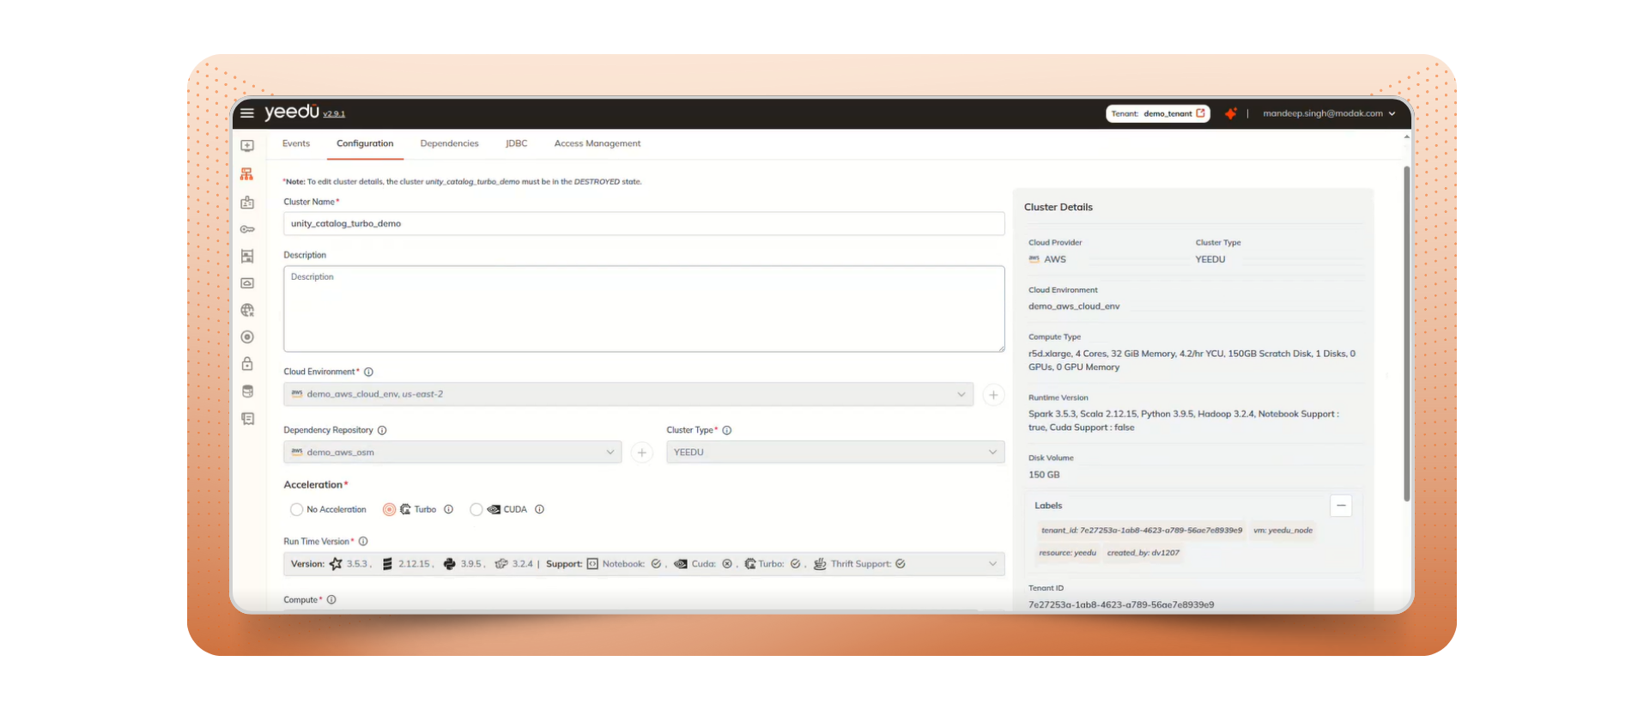Click the 150 GB disk volume value
Viewport: 1644px width, 710px height.
1044,475
